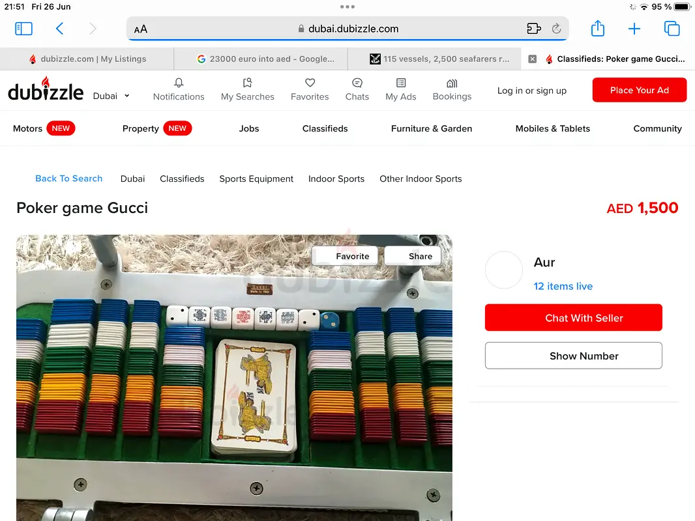Switch to 23000 euro into aed Google tab
This screenshot has height=521, width=695.
tap(261, 59)
